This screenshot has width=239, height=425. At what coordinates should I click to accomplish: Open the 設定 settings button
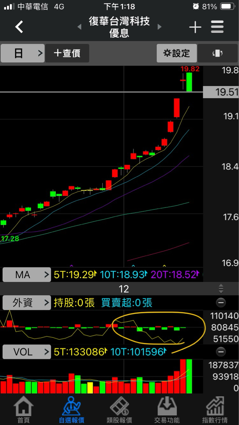click(177, 53)
